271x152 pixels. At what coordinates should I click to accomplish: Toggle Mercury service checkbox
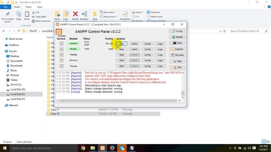(61, 60)
